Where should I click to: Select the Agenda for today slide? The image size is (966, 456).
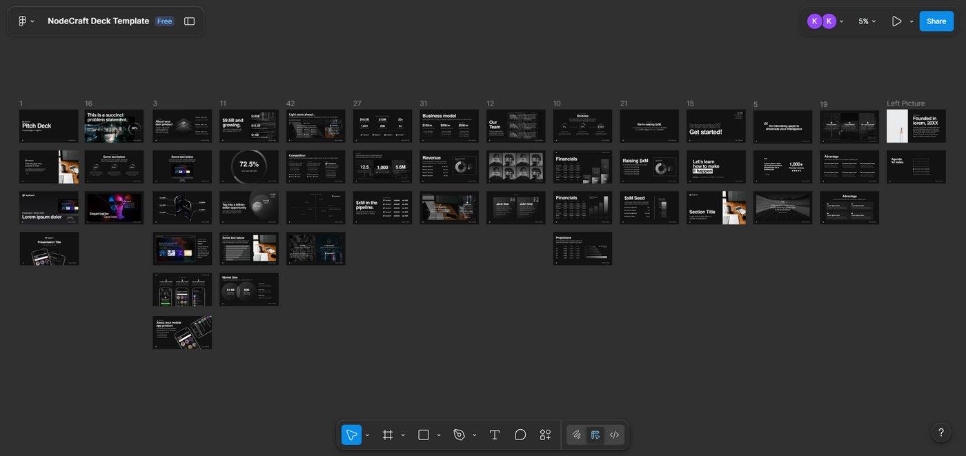coord(916,167)
